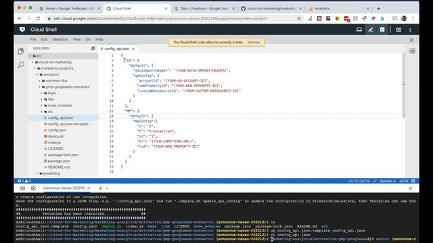The width and height of the screenshot is (433, 243).
Task: Open the outline list icon at editor right
Action: 412,51
